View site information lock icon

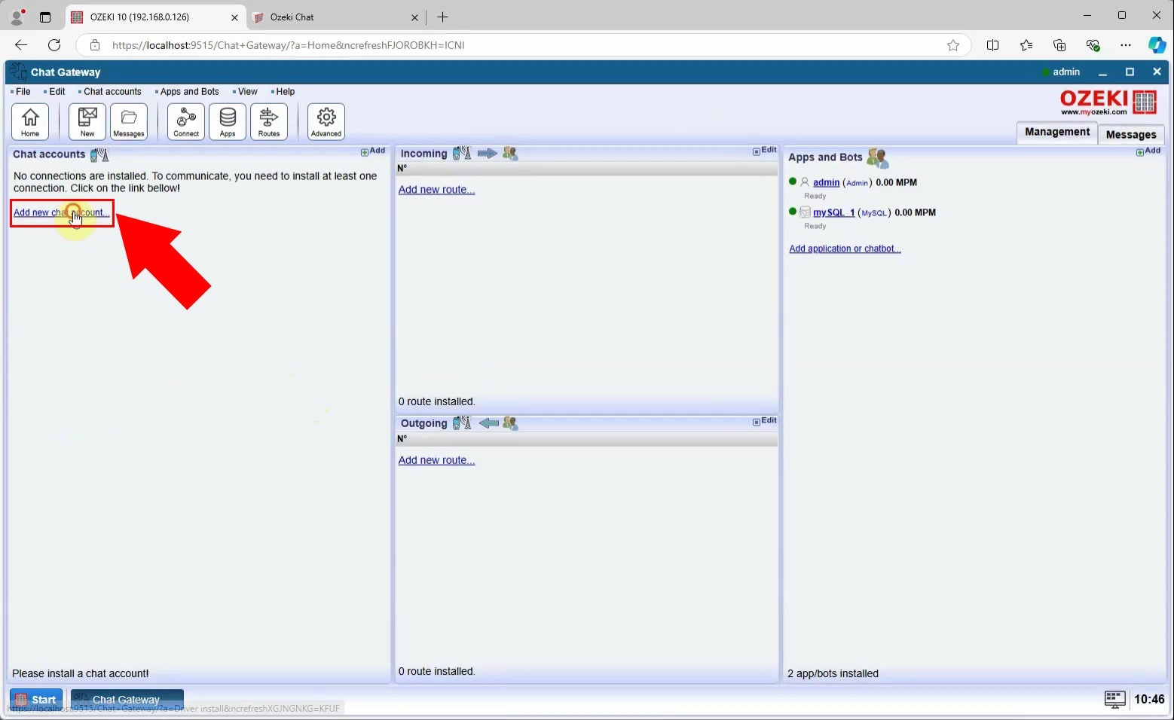tap(95, 45)
